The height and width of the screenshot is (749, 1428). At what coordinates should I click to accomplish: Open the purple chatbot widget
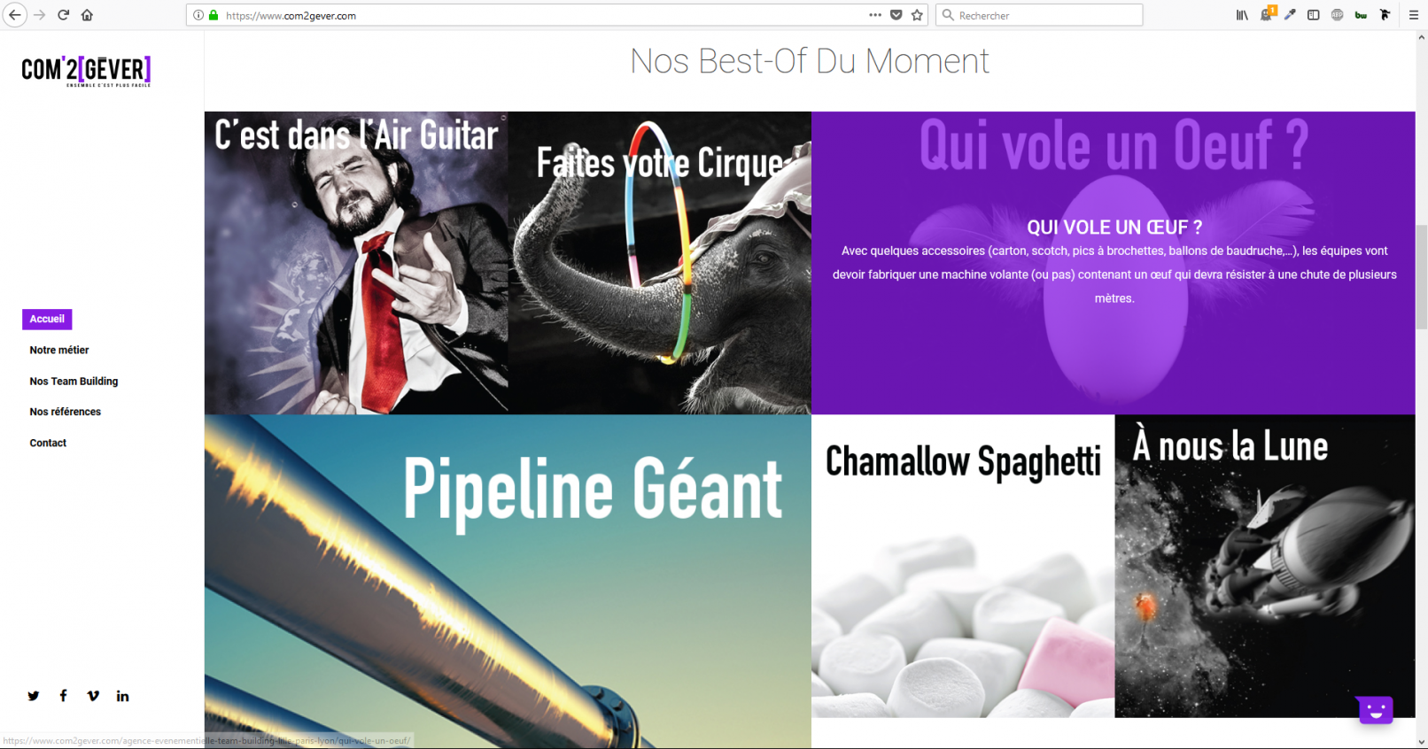[1375, 709]
